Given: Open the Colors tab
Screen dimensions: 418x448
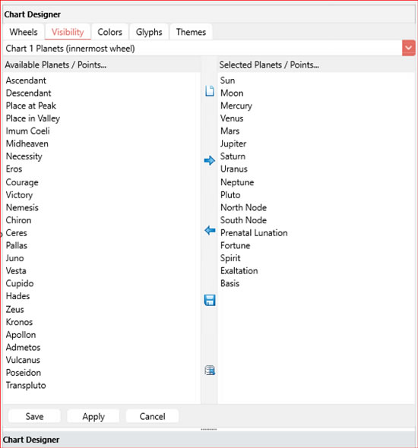Looking at the screenshot, I should pyautogui.click(x=109, y=32).
